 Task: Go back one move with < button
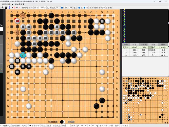point(86,125)
